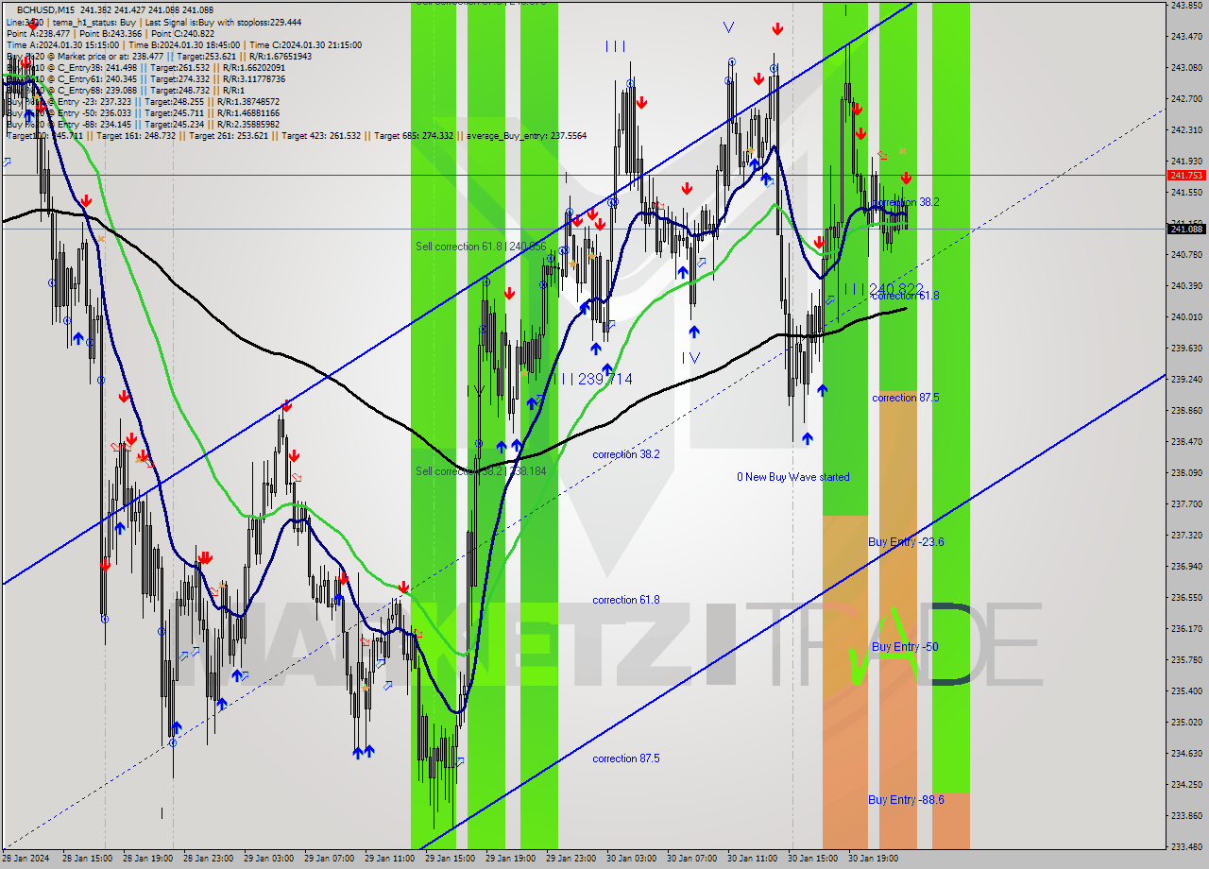Click the 'Sell correction 38.2 | 238.184' label
This screenshot has width=1209, height=869.
point(481,471)
